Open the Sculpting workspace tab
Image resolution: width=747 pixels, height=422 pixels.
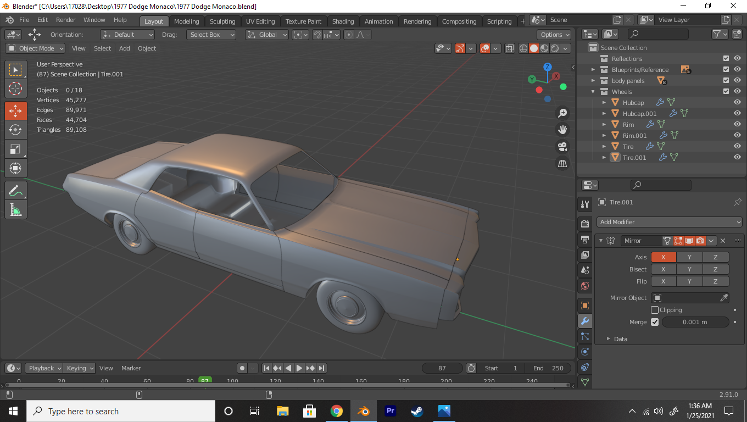click(x=222, y=21)
